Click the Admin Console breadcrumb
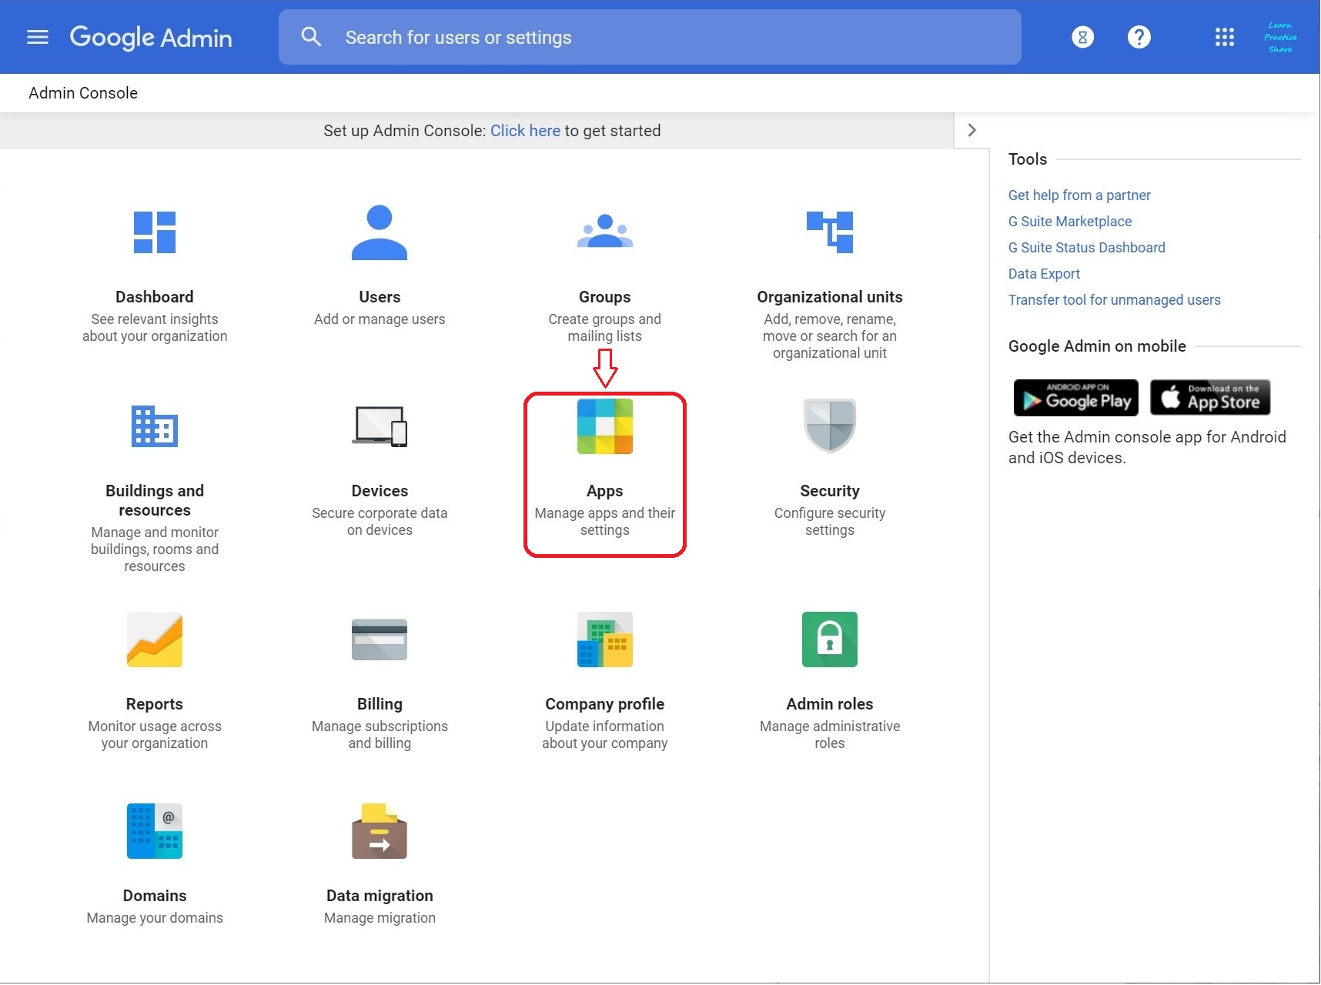The width and height of the screenshot is (1321, 985). click(x=83, y=93)
